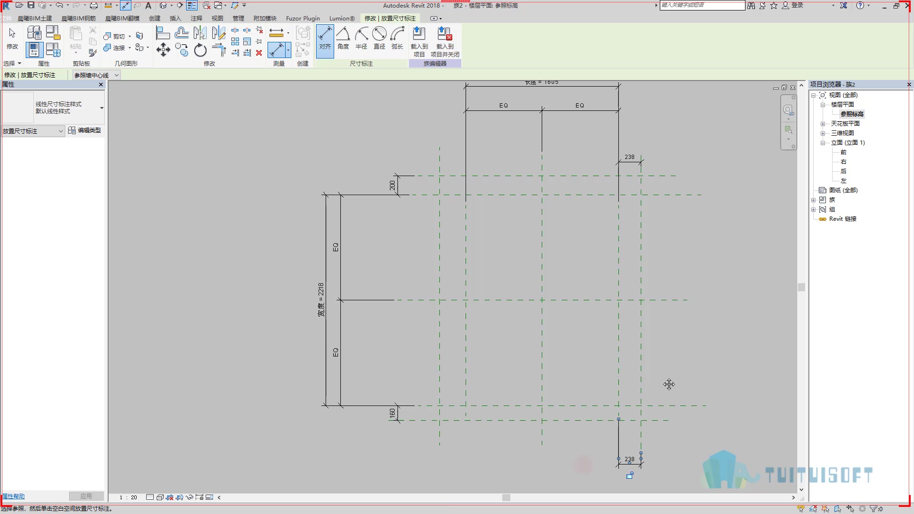Click the Undo arrow in quick access toolbar
Screen dimensions: 914x514
pyautogui.click(x=60, y=5)
